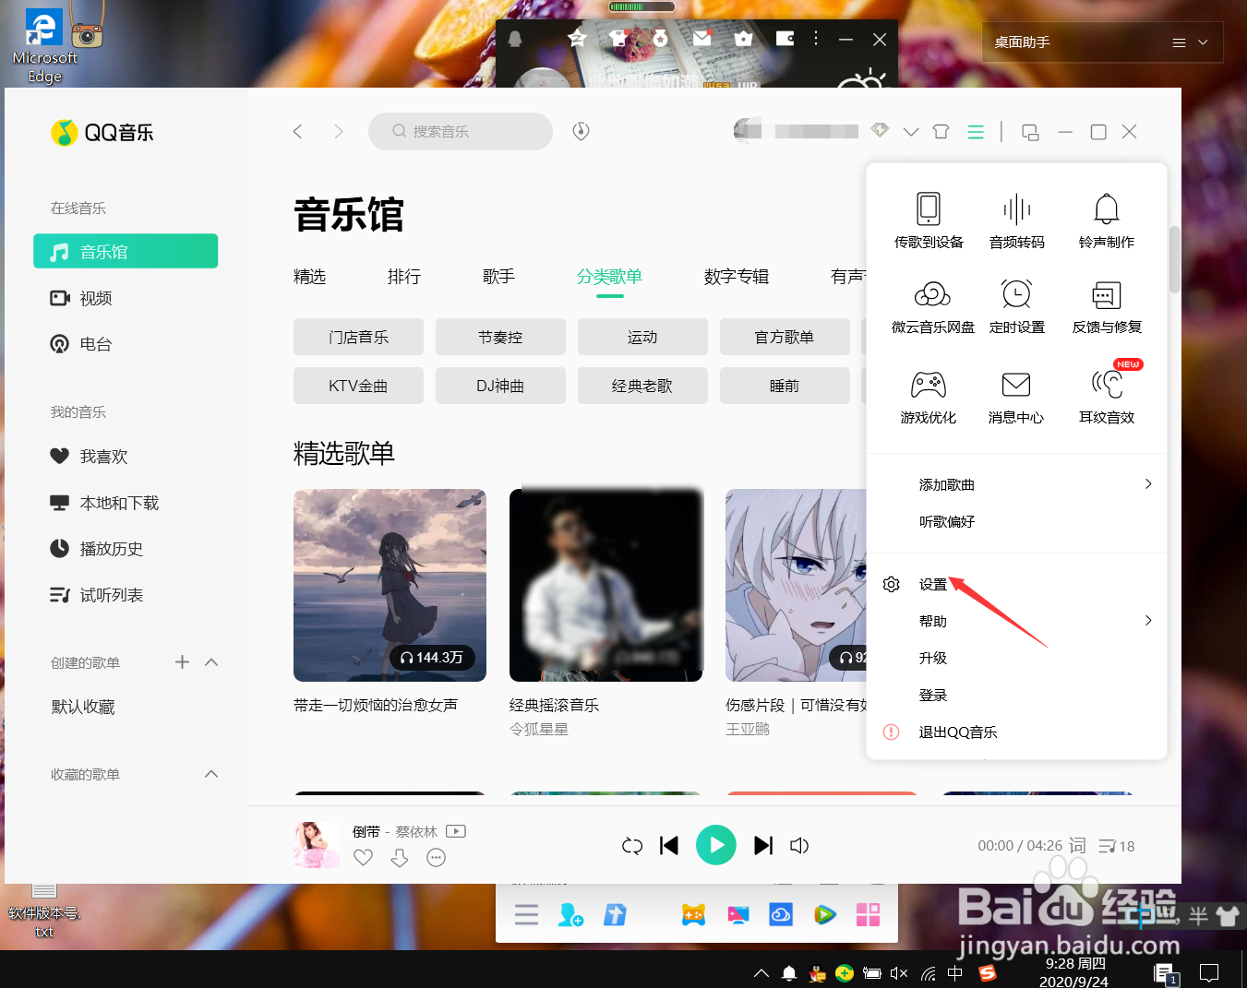The width and height of the screenshot is (1247, 988).
Task: Download the current song 倒带
Action: (x=400, y=858)
